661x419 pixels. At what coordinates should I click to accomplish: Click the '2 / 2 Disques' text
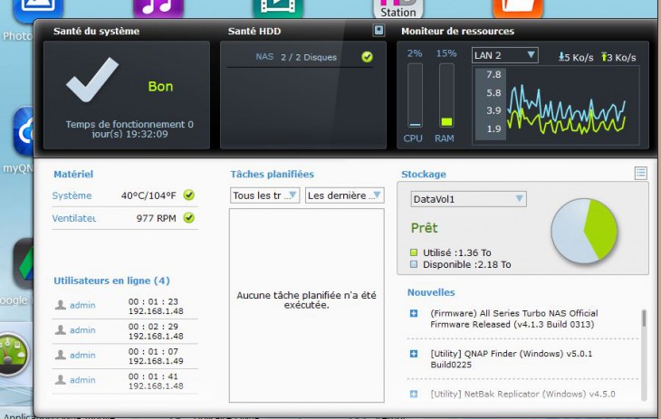click(x=309, y=57)
